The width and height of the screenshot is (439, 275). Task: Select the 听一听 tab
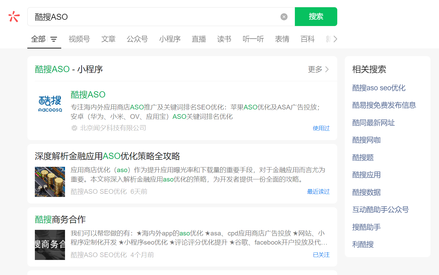[x=253, y=39]
